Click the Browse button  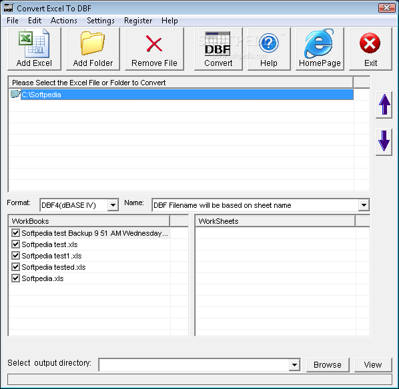[328, 365]
